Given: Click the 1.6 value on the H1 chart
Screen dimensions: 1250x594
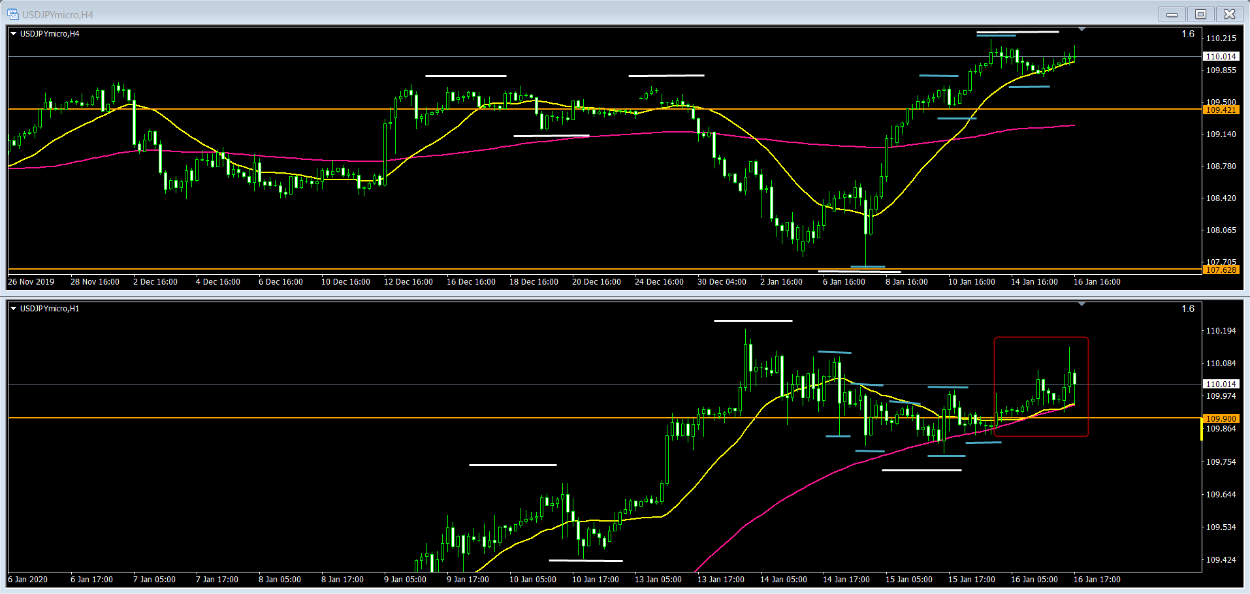Looking at the screenshot, I should 1188,309.
